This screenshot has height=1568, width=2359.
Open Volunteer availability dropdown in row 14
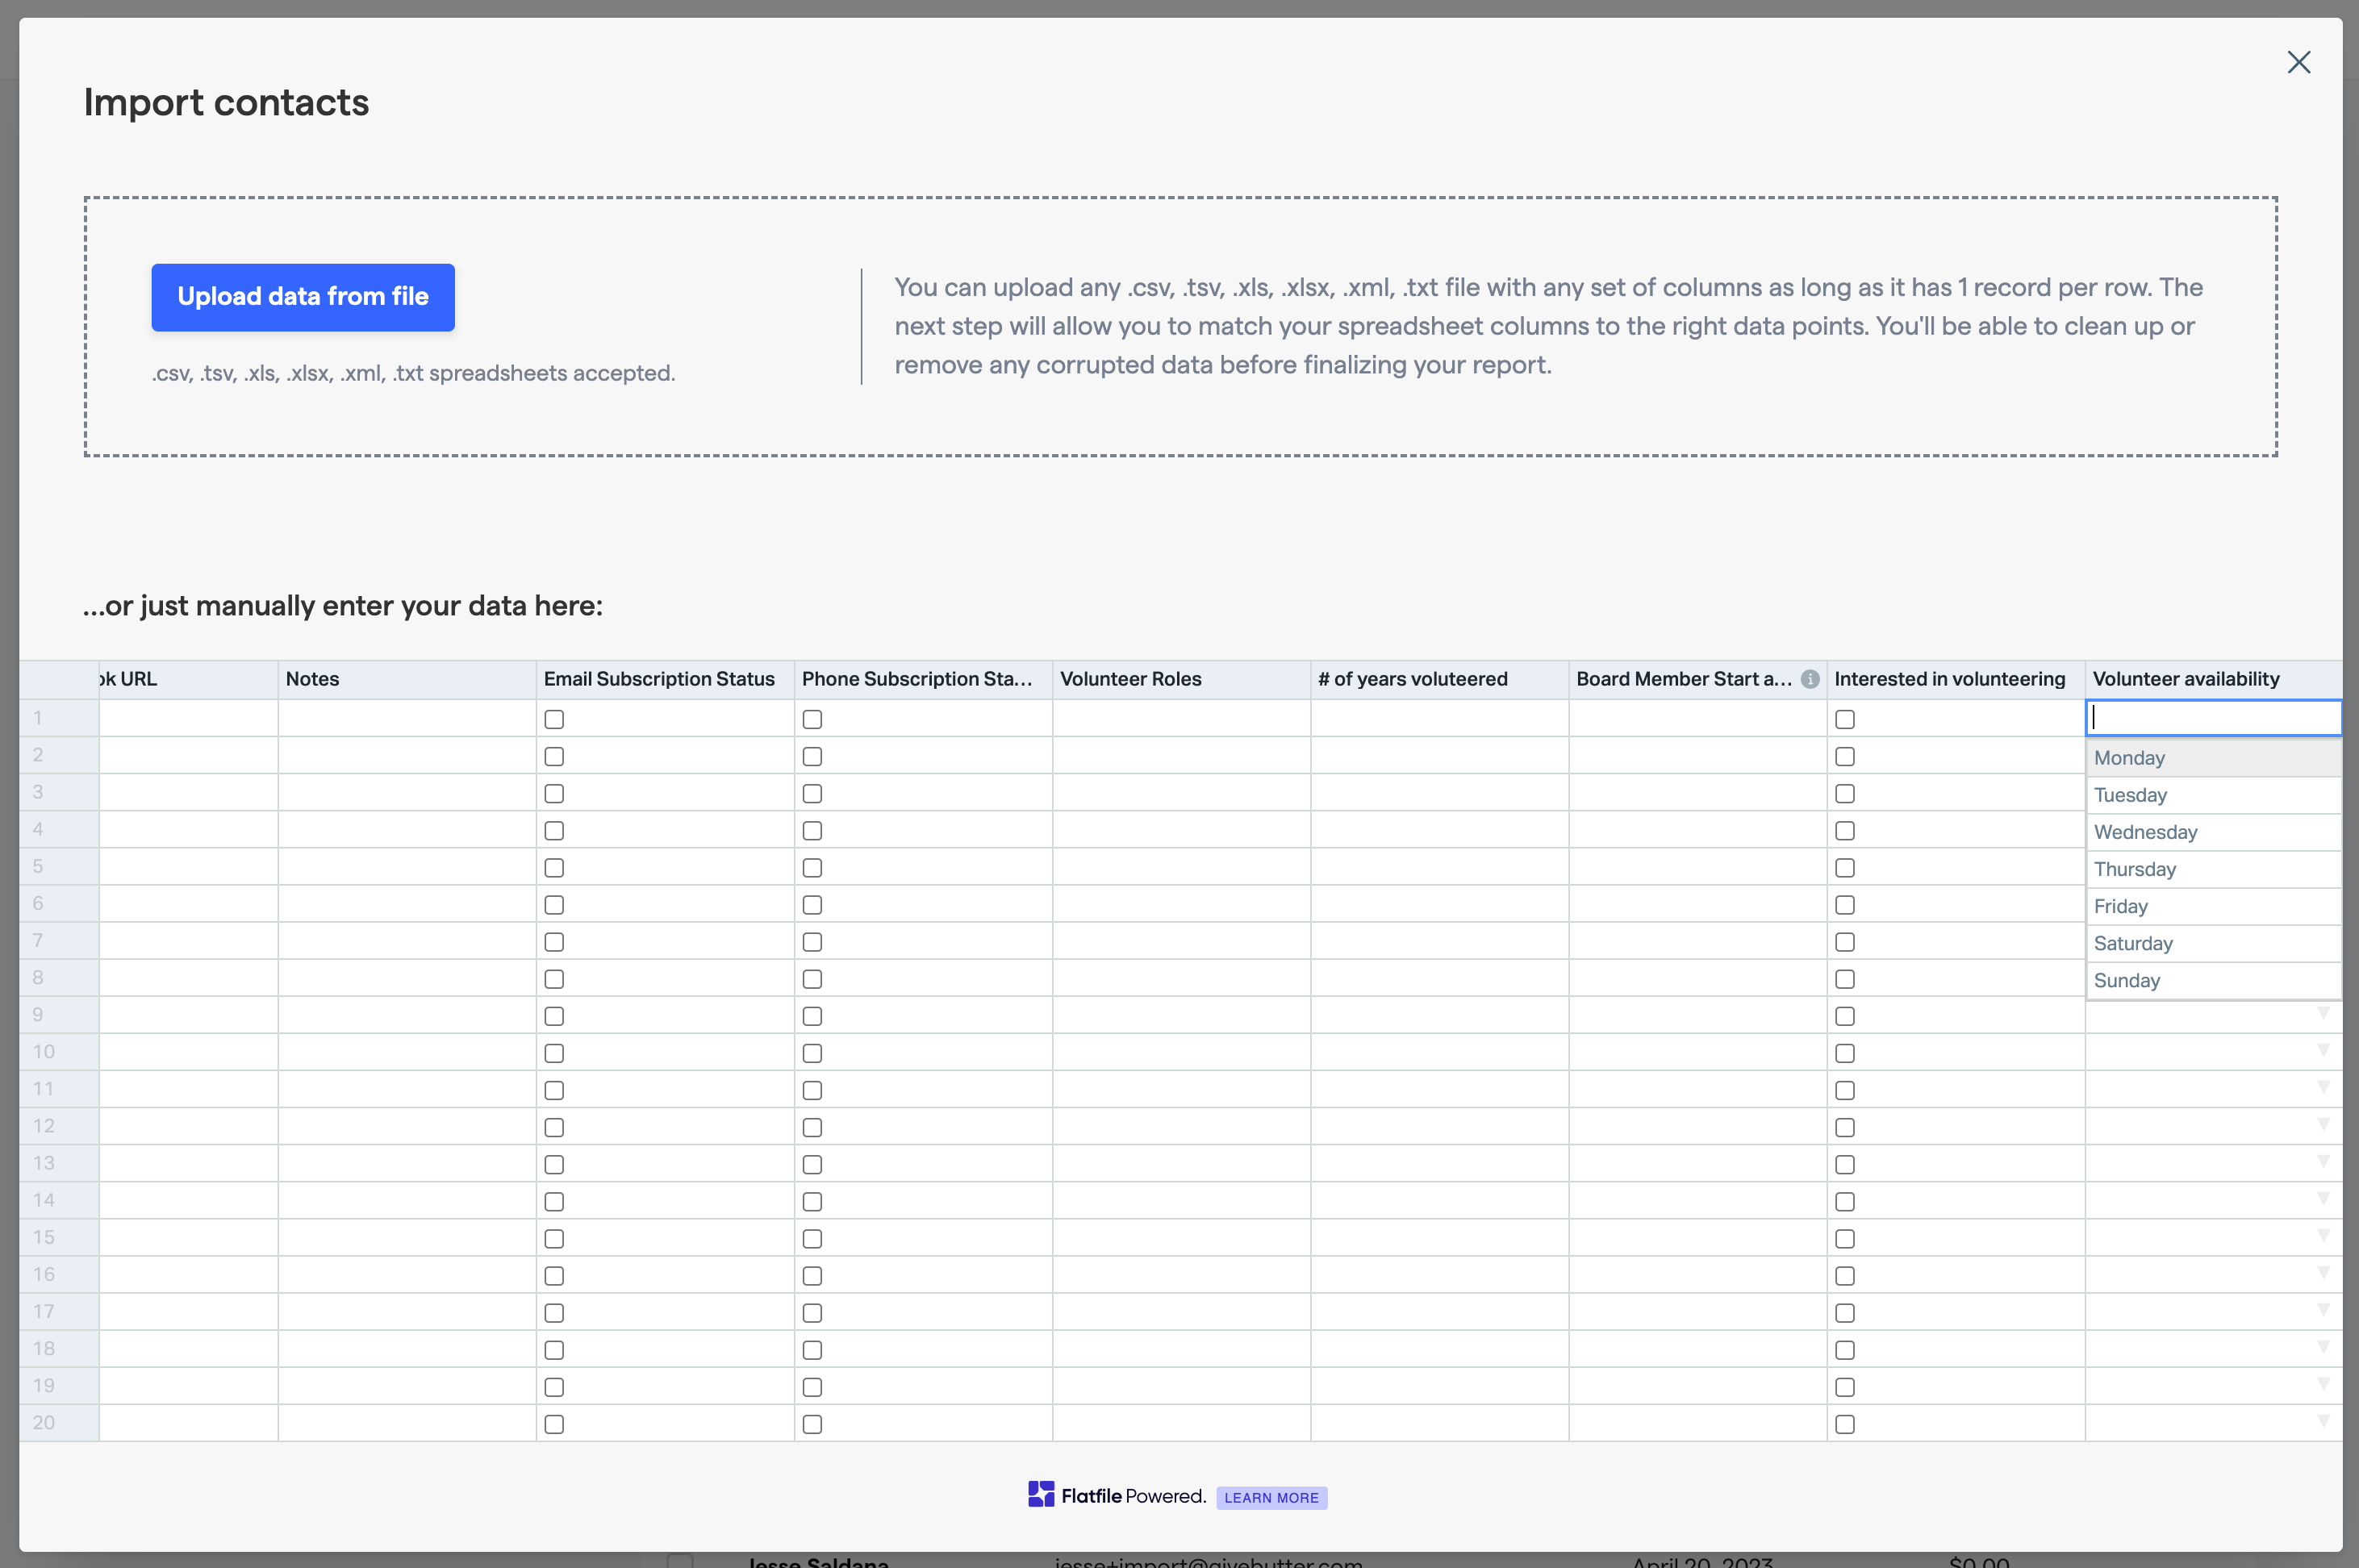coord(2323,1199)
